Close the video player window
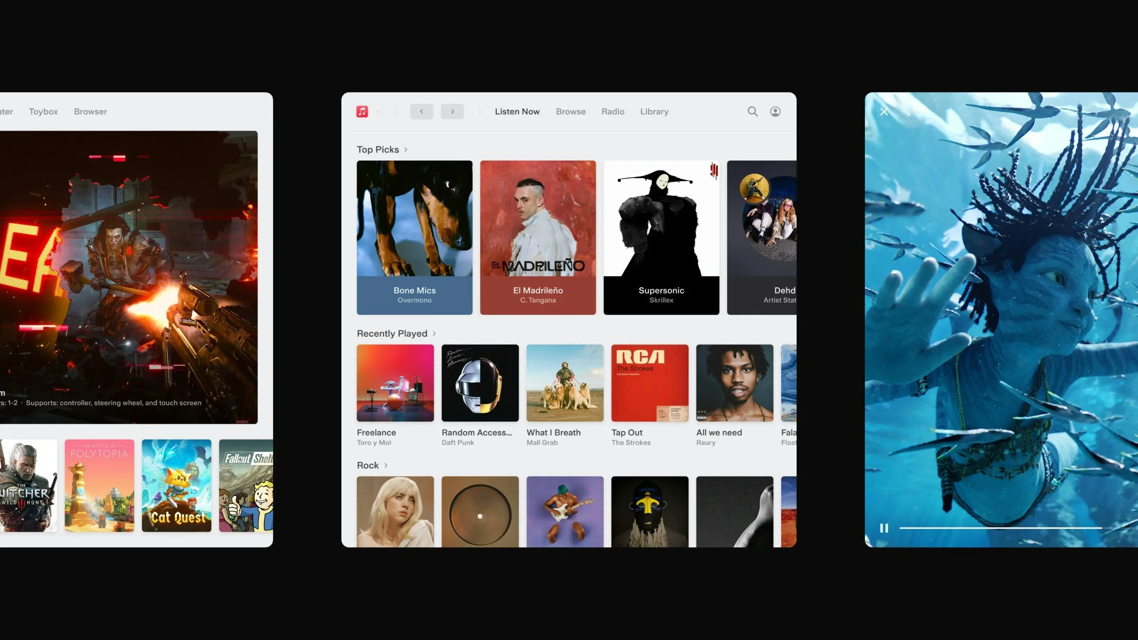 click(884, 111)
